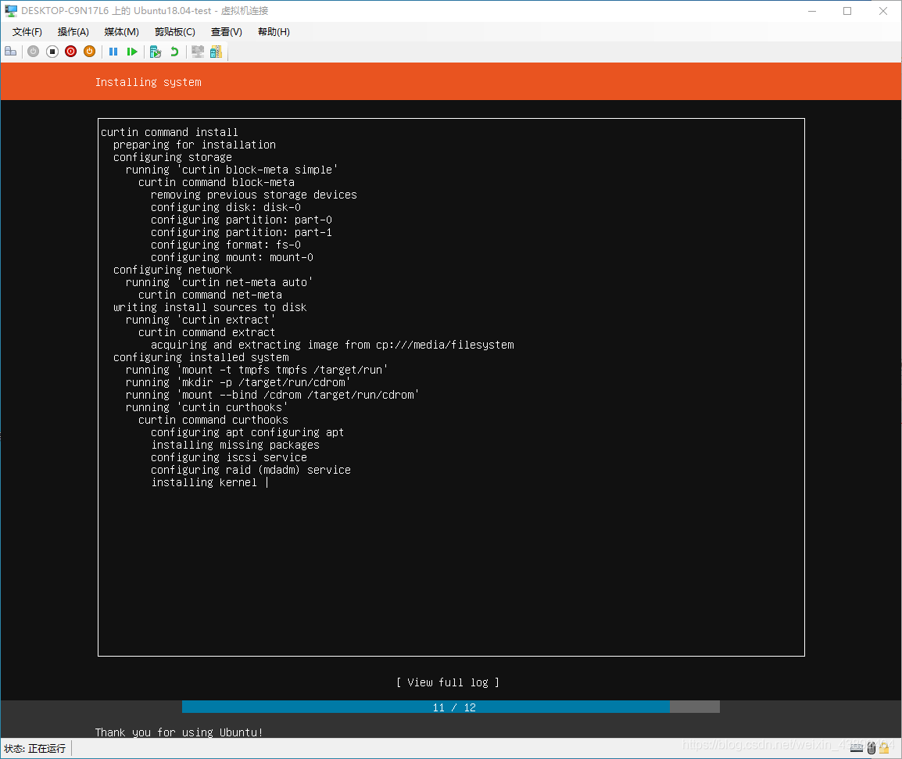902x759 pixels.
Task: Click the 'mkdir -p /target/run/cdrom' line
Action: [238, 383]
